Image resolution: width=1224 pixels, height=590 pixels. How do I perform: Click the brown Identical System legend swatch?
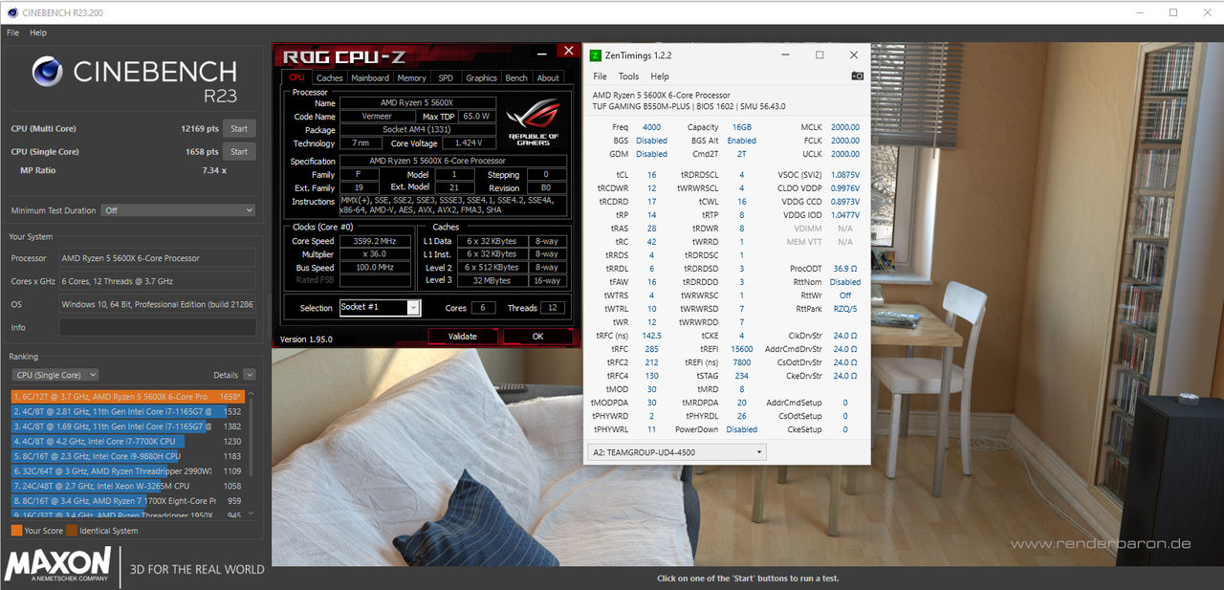click(72, 531)
